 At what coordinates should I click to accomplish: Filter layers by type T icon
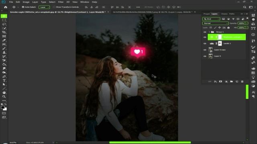click(233, 19)
